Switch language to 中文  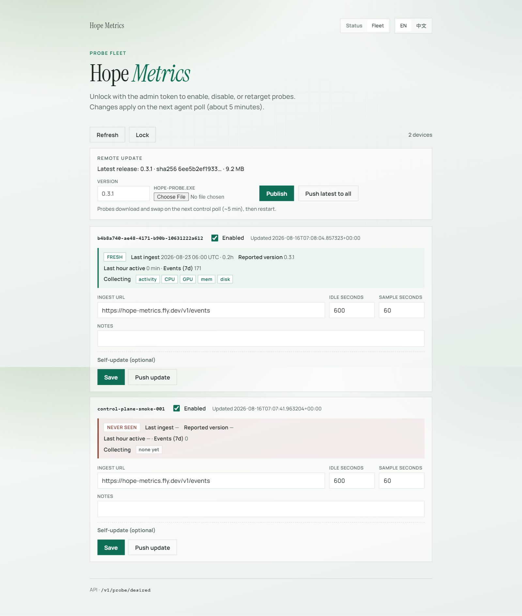tap(421, 26)
